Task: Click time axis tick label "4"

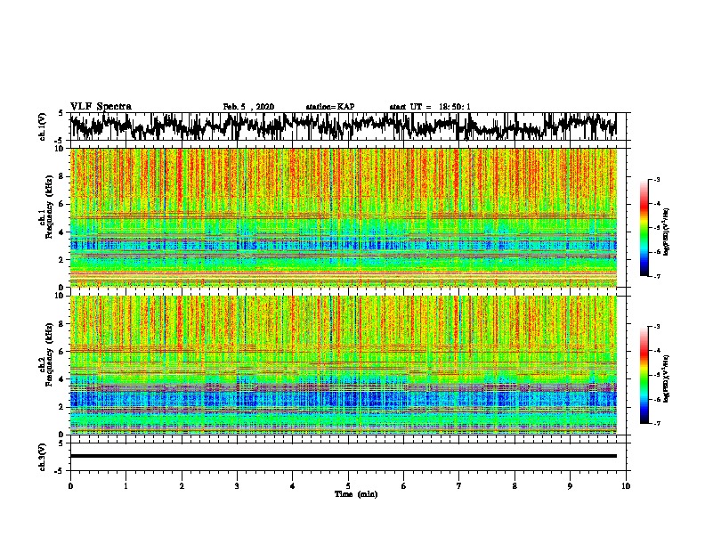Action: tap(293, 486)
